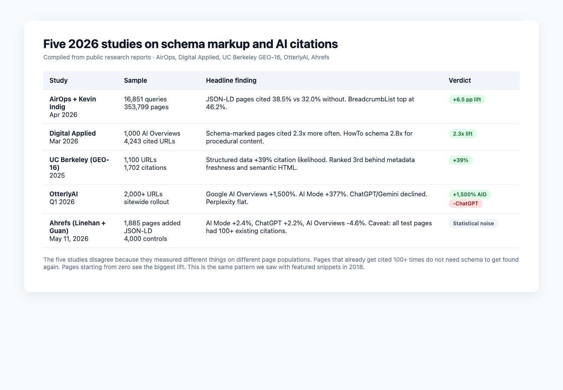Click the '2025' date under UC Berkeley
The width and height of the screenshot is (563, 390).
[57, 175]
